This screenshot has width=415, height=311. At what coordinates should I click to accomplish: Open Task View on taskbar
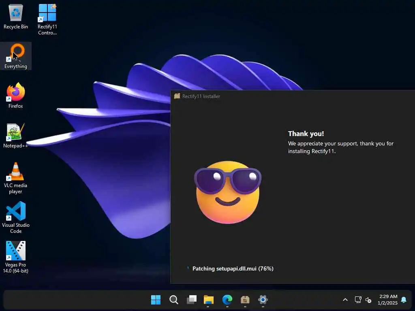tap(192, 300)
